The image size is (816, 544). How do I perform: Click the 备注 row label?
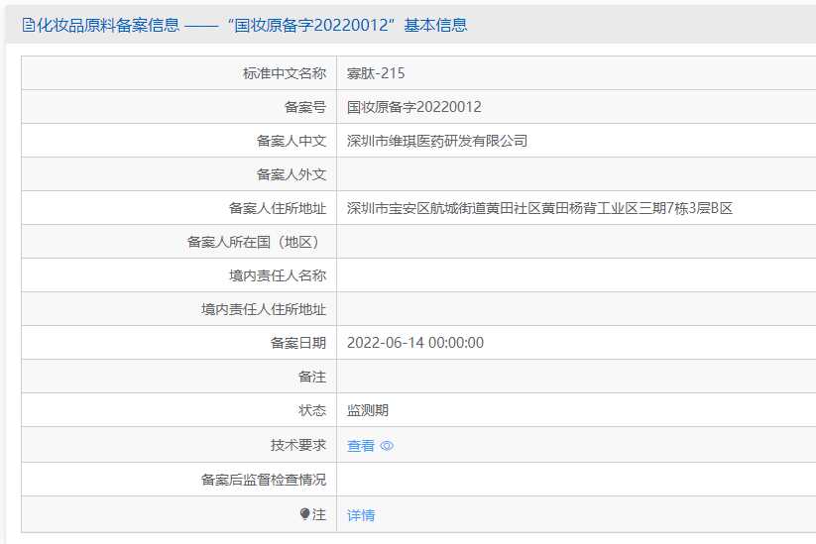pos(312,377)
